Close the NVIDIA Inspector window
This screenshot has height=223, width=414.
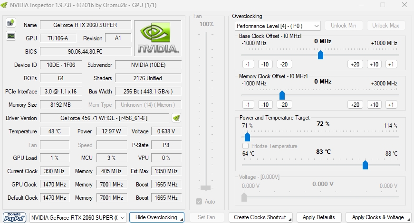pos(404,5)
